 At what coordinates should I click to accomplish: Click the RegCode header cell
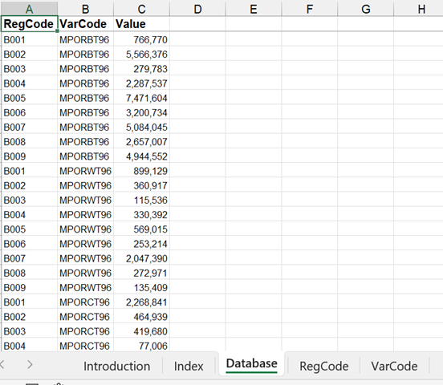tap(29, 24)
